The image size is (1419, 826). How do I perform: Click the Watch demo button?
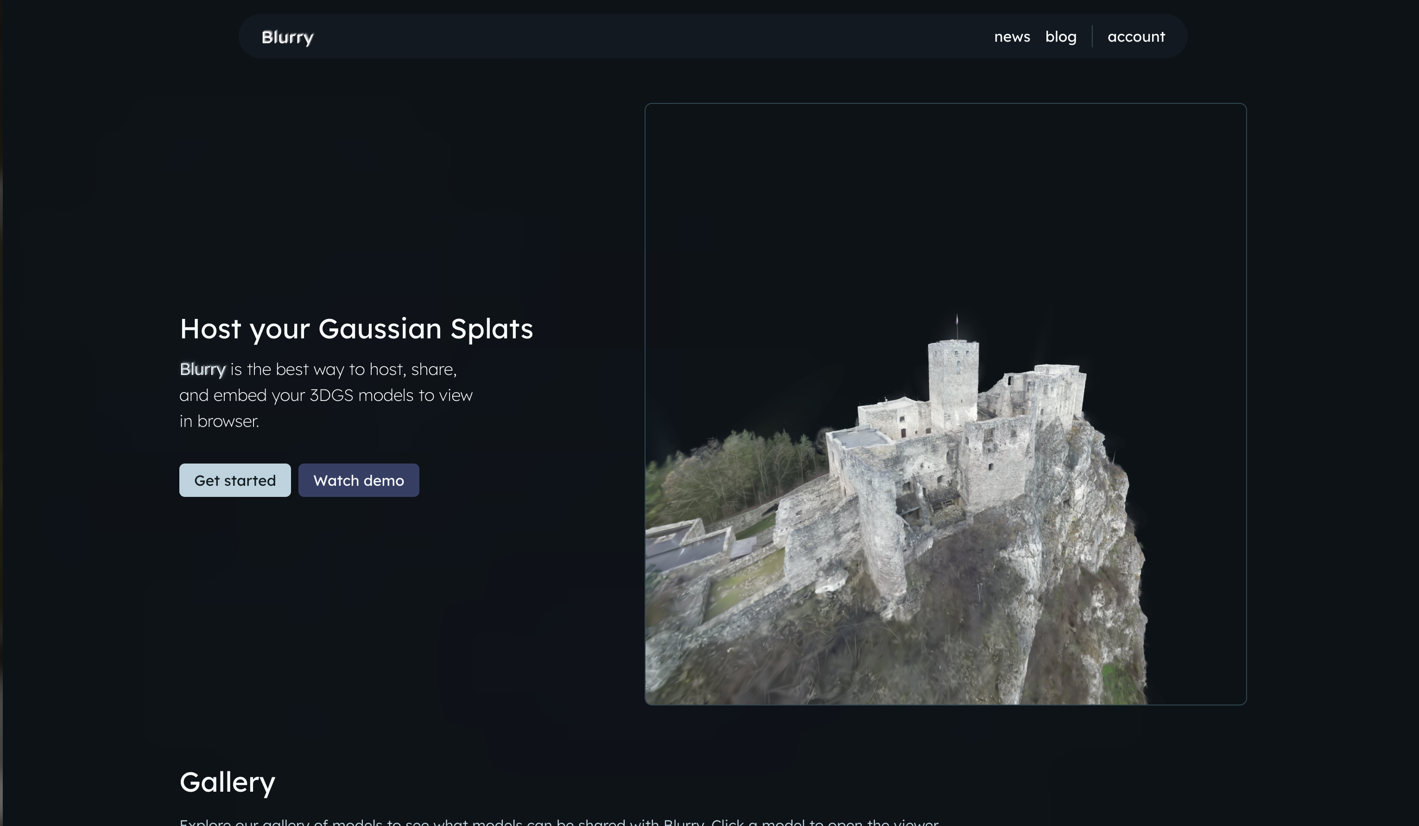(358, 480)
